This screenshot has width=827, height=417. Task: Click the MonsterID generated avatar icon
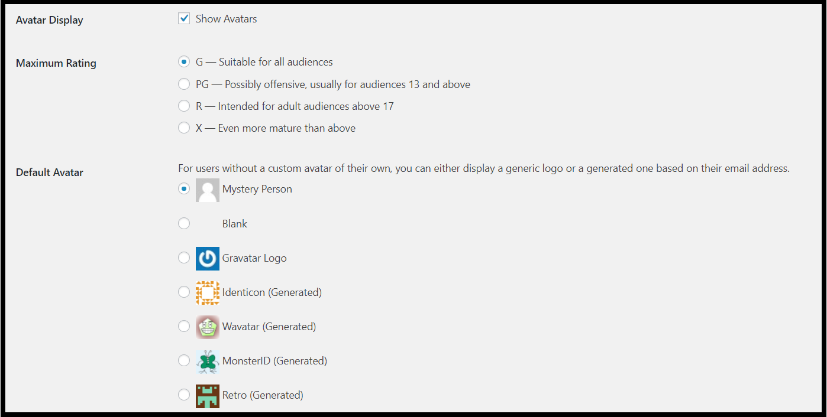207,360
